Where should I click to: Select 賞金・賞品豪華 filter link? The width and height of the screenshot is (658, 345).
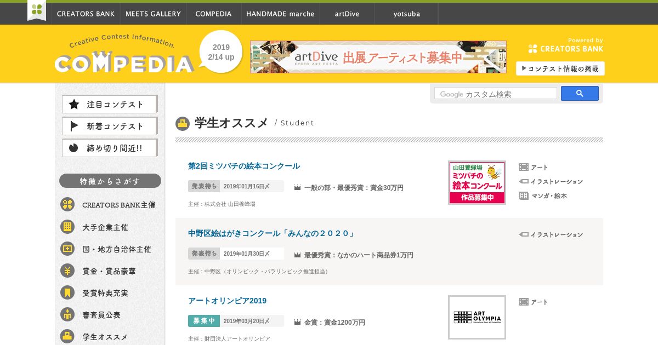point(109,271)
